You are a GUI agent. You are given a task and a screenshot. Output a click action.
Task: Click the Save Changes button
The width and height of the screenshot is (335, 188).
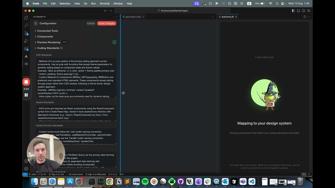tap(107, 23)
